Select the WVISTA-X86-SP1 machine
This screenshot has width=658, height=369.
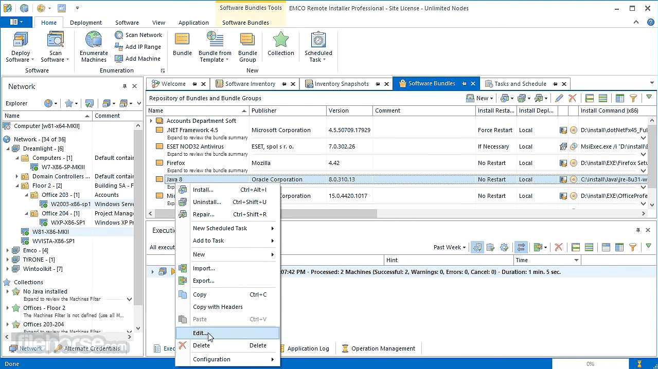point(54,241)
